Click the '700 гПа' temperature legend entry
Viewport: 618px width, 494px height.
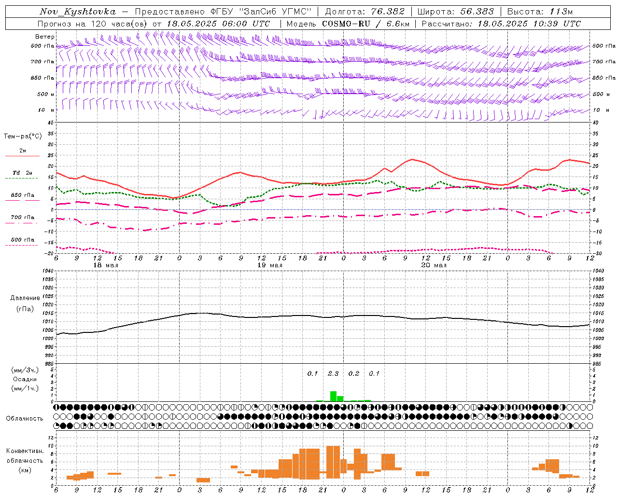tap(22, 218)
